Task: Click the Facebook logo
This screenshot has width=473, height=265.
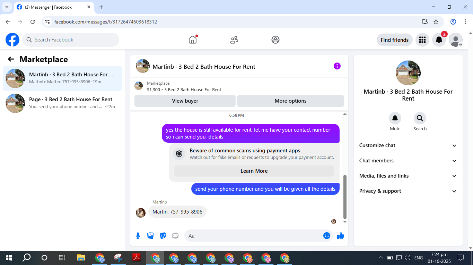Action: tap(12, 40)
